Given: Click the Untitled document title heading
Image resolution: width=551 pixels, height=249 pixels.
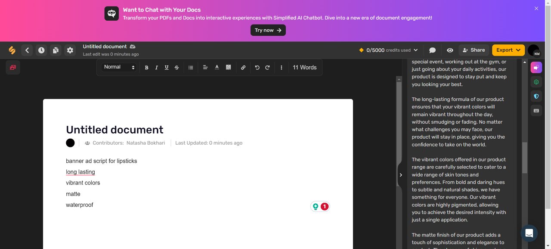Looking at the screenshot, I should pos(115,130).
